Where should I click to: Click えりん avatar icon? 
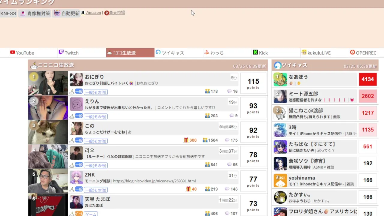click(x=76, y=104)
